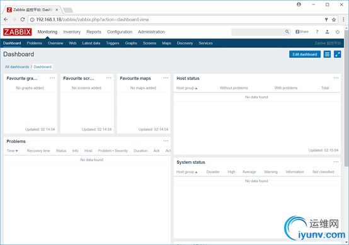349x245 pixels.
Task: Open the Monitoring menu
Action: click(47, 32)
